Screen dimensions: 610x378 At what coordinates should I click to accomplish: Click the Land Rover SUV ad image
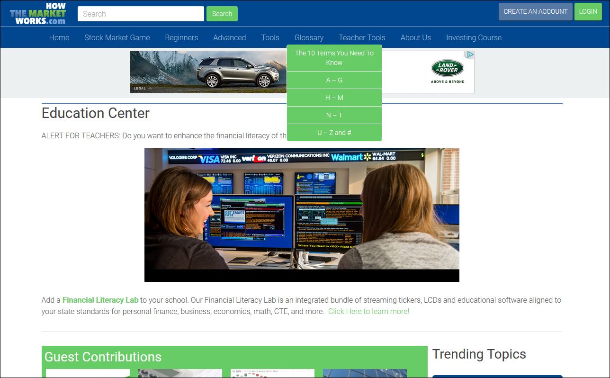click(208, 72)
